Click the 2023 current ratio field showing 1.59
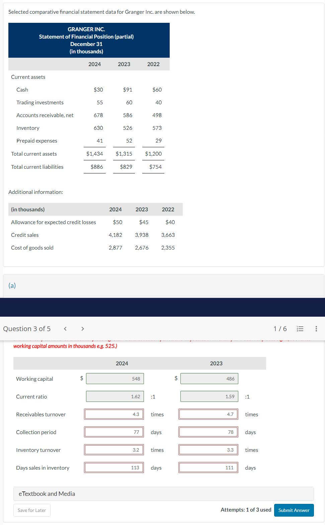The image size is (325, 525). (209, 396)
